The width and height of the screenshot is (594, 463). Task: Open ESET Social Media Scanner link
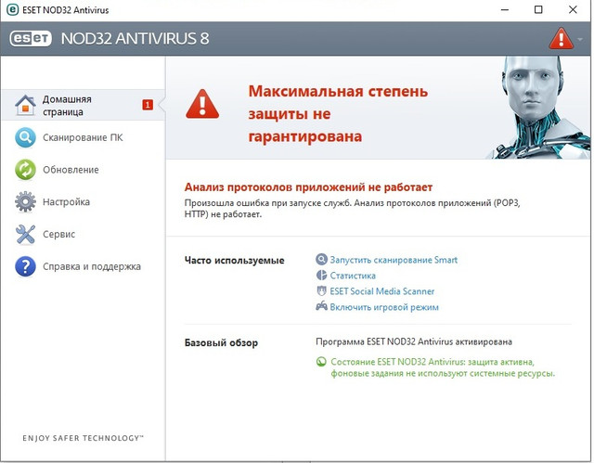381,291
